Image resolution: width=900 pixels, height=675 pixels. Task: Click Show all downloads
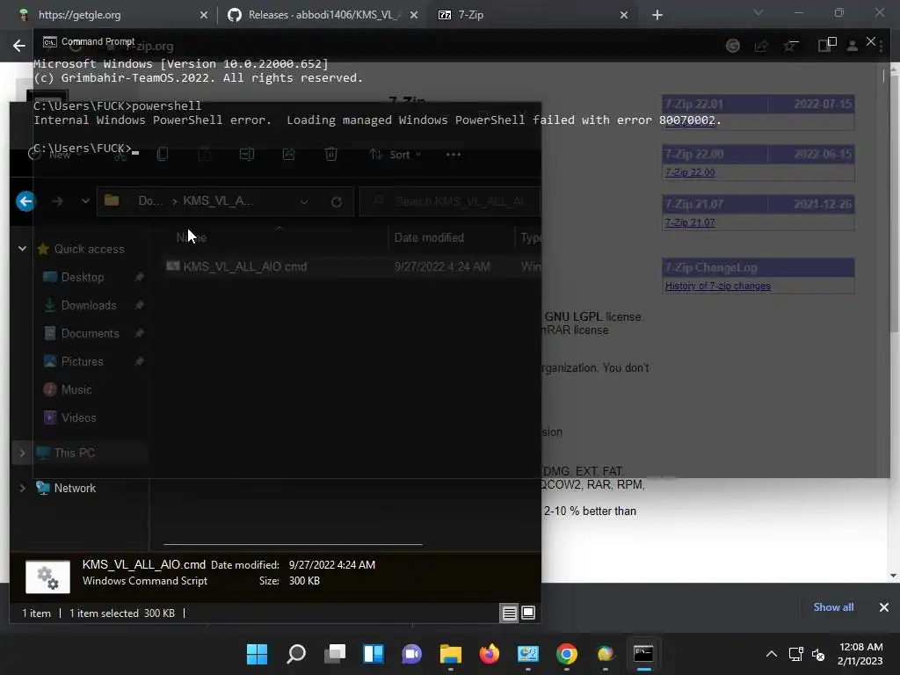pyautogui.click(x=833, y=607)
